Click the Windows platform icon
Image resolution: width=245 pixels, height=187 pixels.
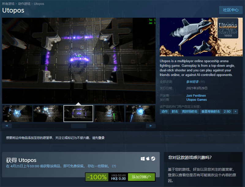tap(143, 159)
